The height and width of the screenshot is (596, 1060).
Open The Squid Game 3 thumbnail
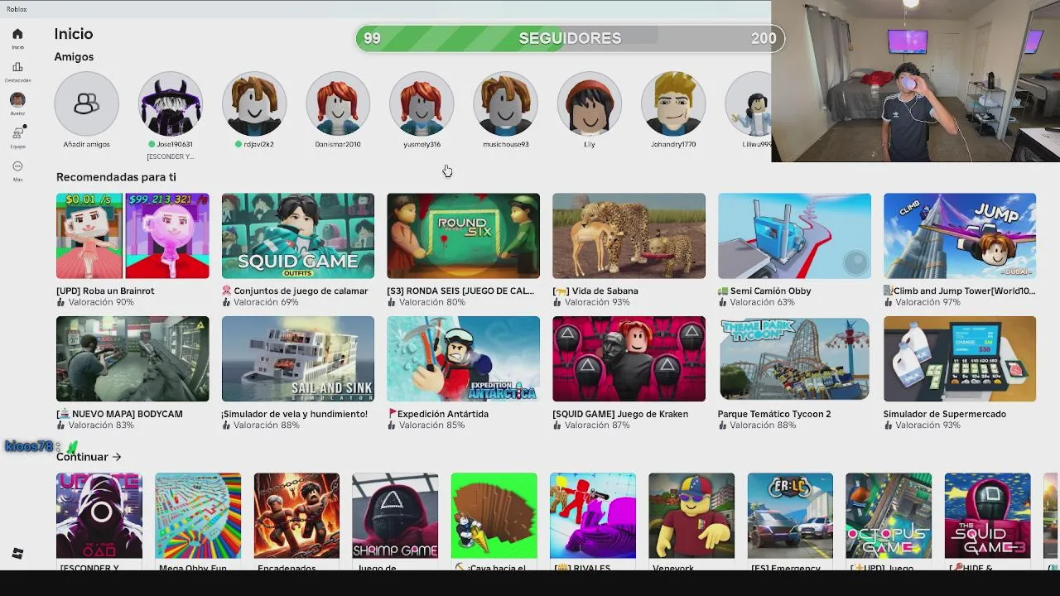[988, 516]
